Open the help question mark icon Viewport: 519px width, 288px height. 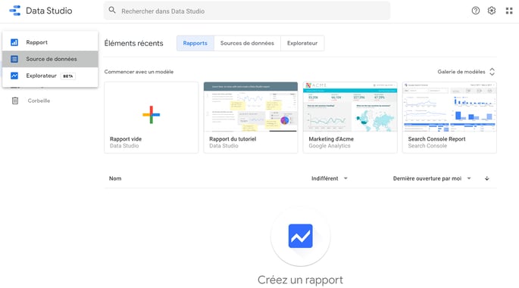tap(476, 11)
